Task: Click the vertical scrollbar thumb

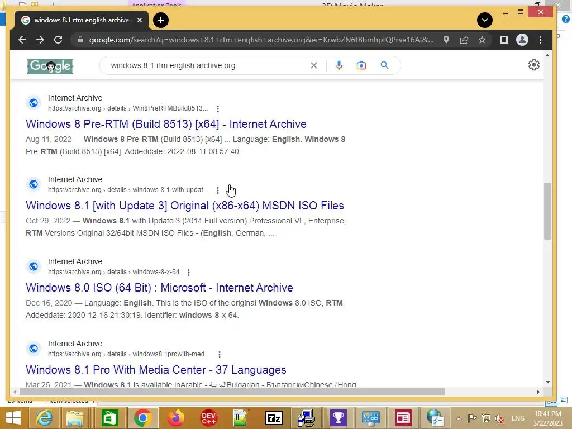Action: (547, 212)
